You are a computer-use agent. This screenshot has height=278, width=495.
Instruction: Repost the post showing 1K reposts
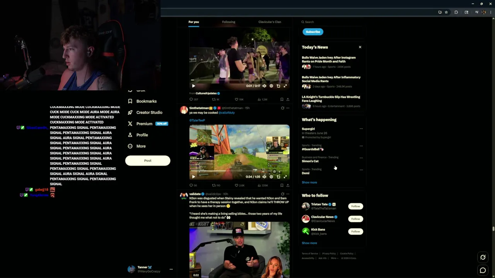(215, 99)
